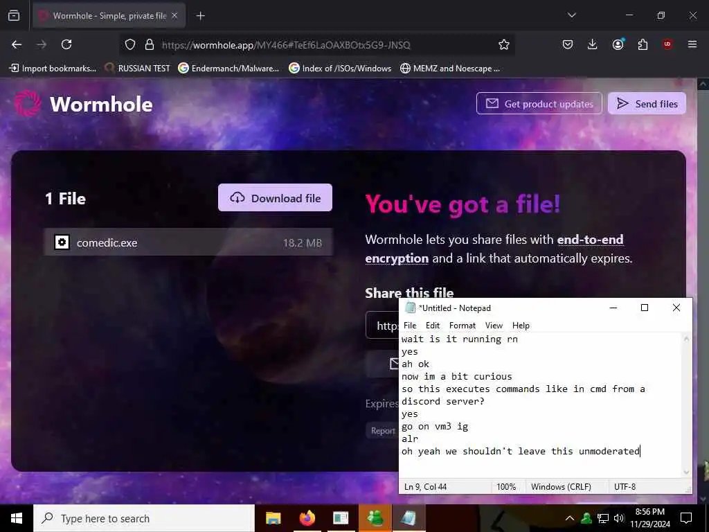Open the Notepad Help menu

click(521, 326)
